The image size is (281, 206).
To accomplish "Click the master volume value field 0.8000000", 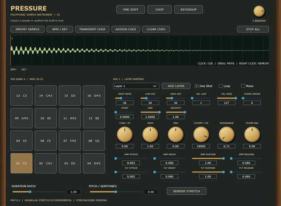I will tap(259, 21).
